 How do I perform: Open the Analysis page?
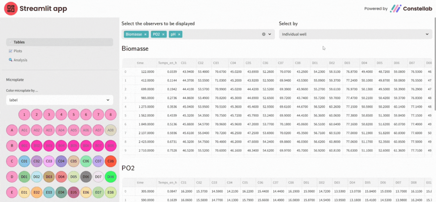(20, 60)
